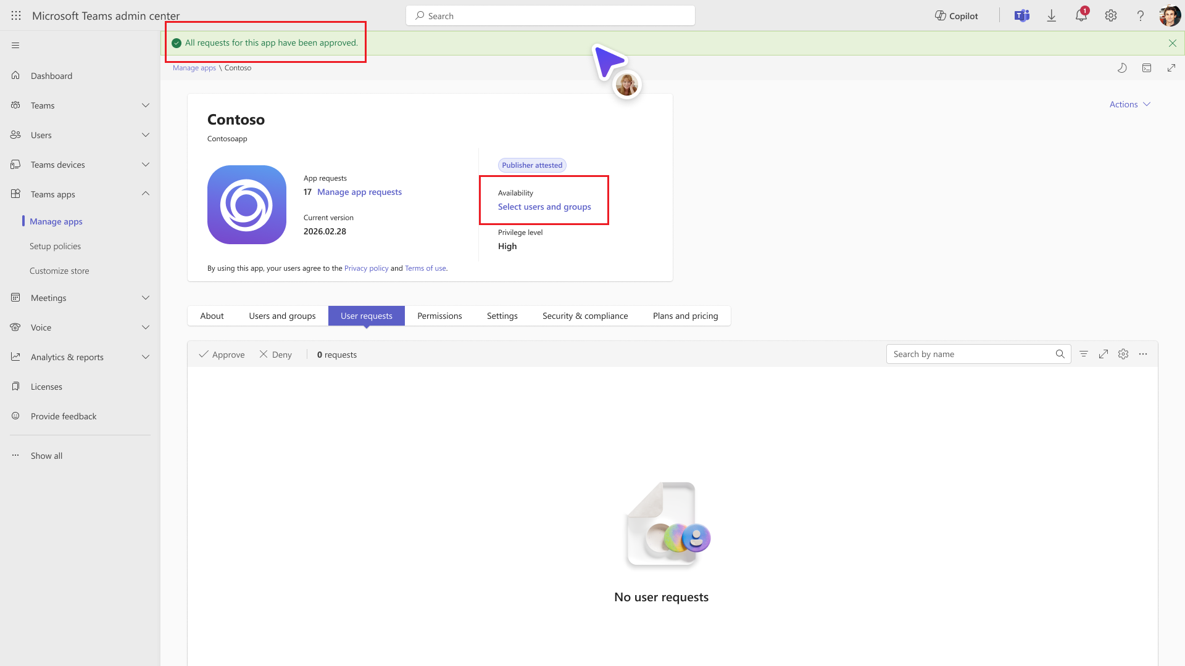Image resolution: width=1185 pixels, height=666 pixels.
Task: Click the search magnifier in requests table
Action: pyautogui.click(x=1060, y=354)
